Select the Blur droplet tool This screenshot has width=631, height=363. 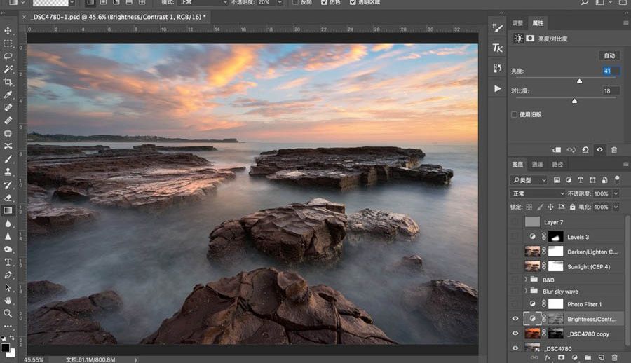pos(8,224)
